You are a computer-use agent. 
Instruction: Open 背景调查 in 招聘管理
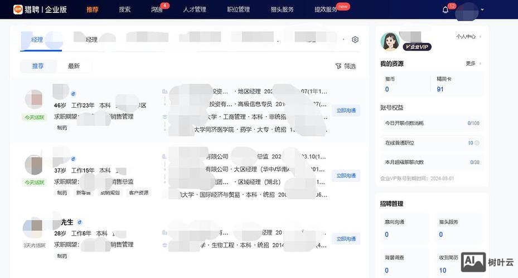(405, 264)
